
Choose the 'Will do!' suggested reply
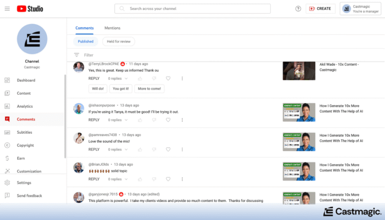click(97, 89)
